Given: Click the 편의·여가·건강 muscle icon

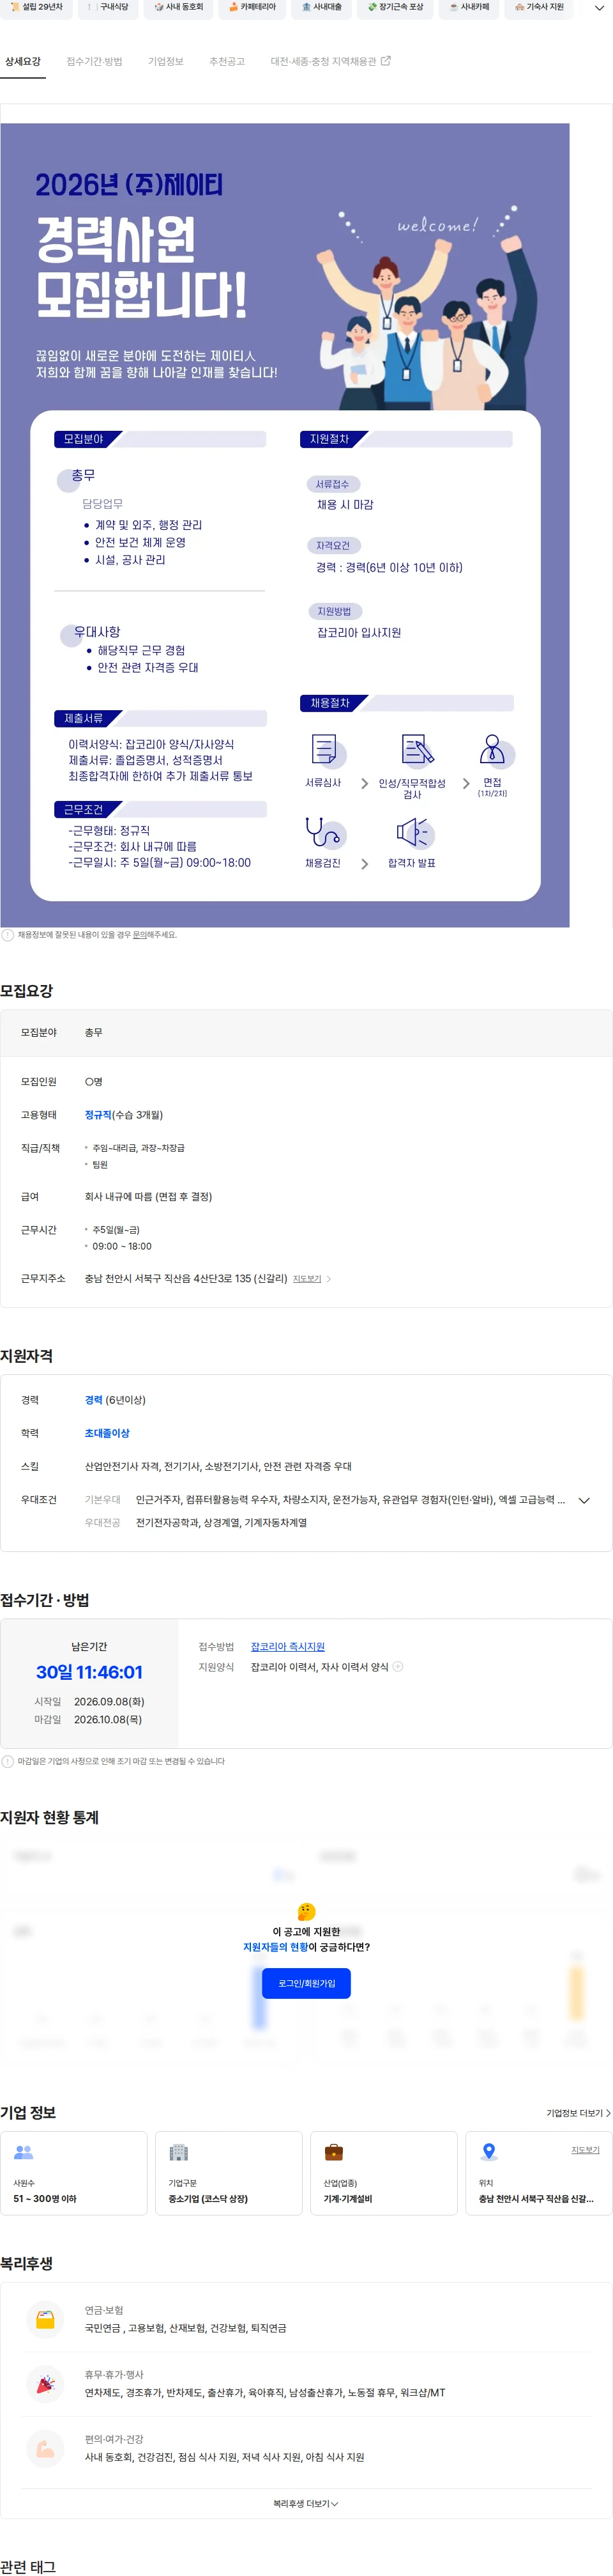Looking at the screenshot, I should click(45, 2449).
